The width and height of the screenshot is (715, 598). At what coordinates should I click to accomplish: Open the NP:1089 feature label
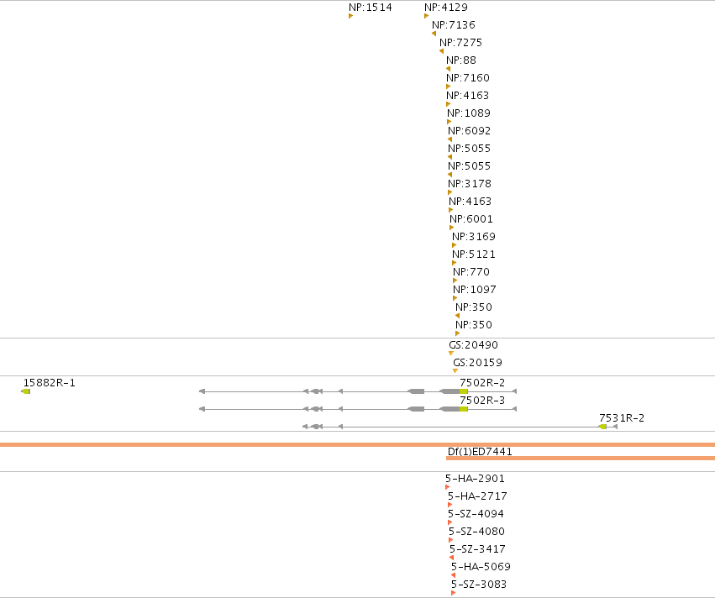click(469, 113)
